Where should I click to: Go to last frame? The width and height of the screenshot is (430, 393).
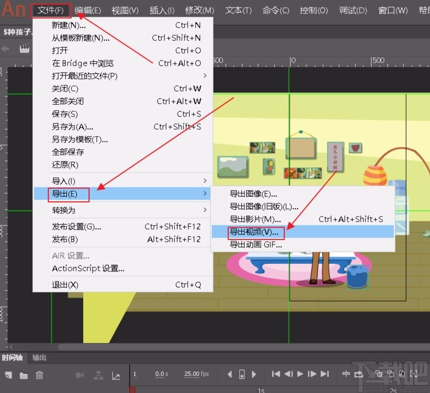tap(325, 374)
